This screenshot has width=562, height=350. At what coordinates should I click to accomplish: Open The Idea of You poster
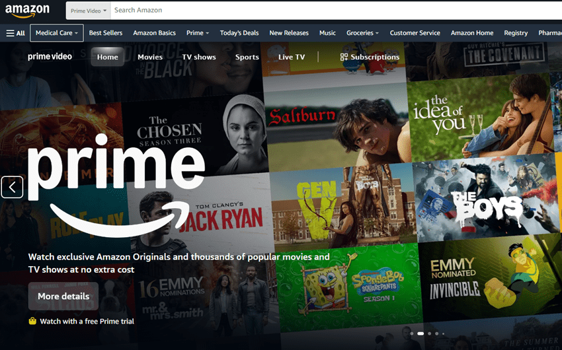coord(480,118)
